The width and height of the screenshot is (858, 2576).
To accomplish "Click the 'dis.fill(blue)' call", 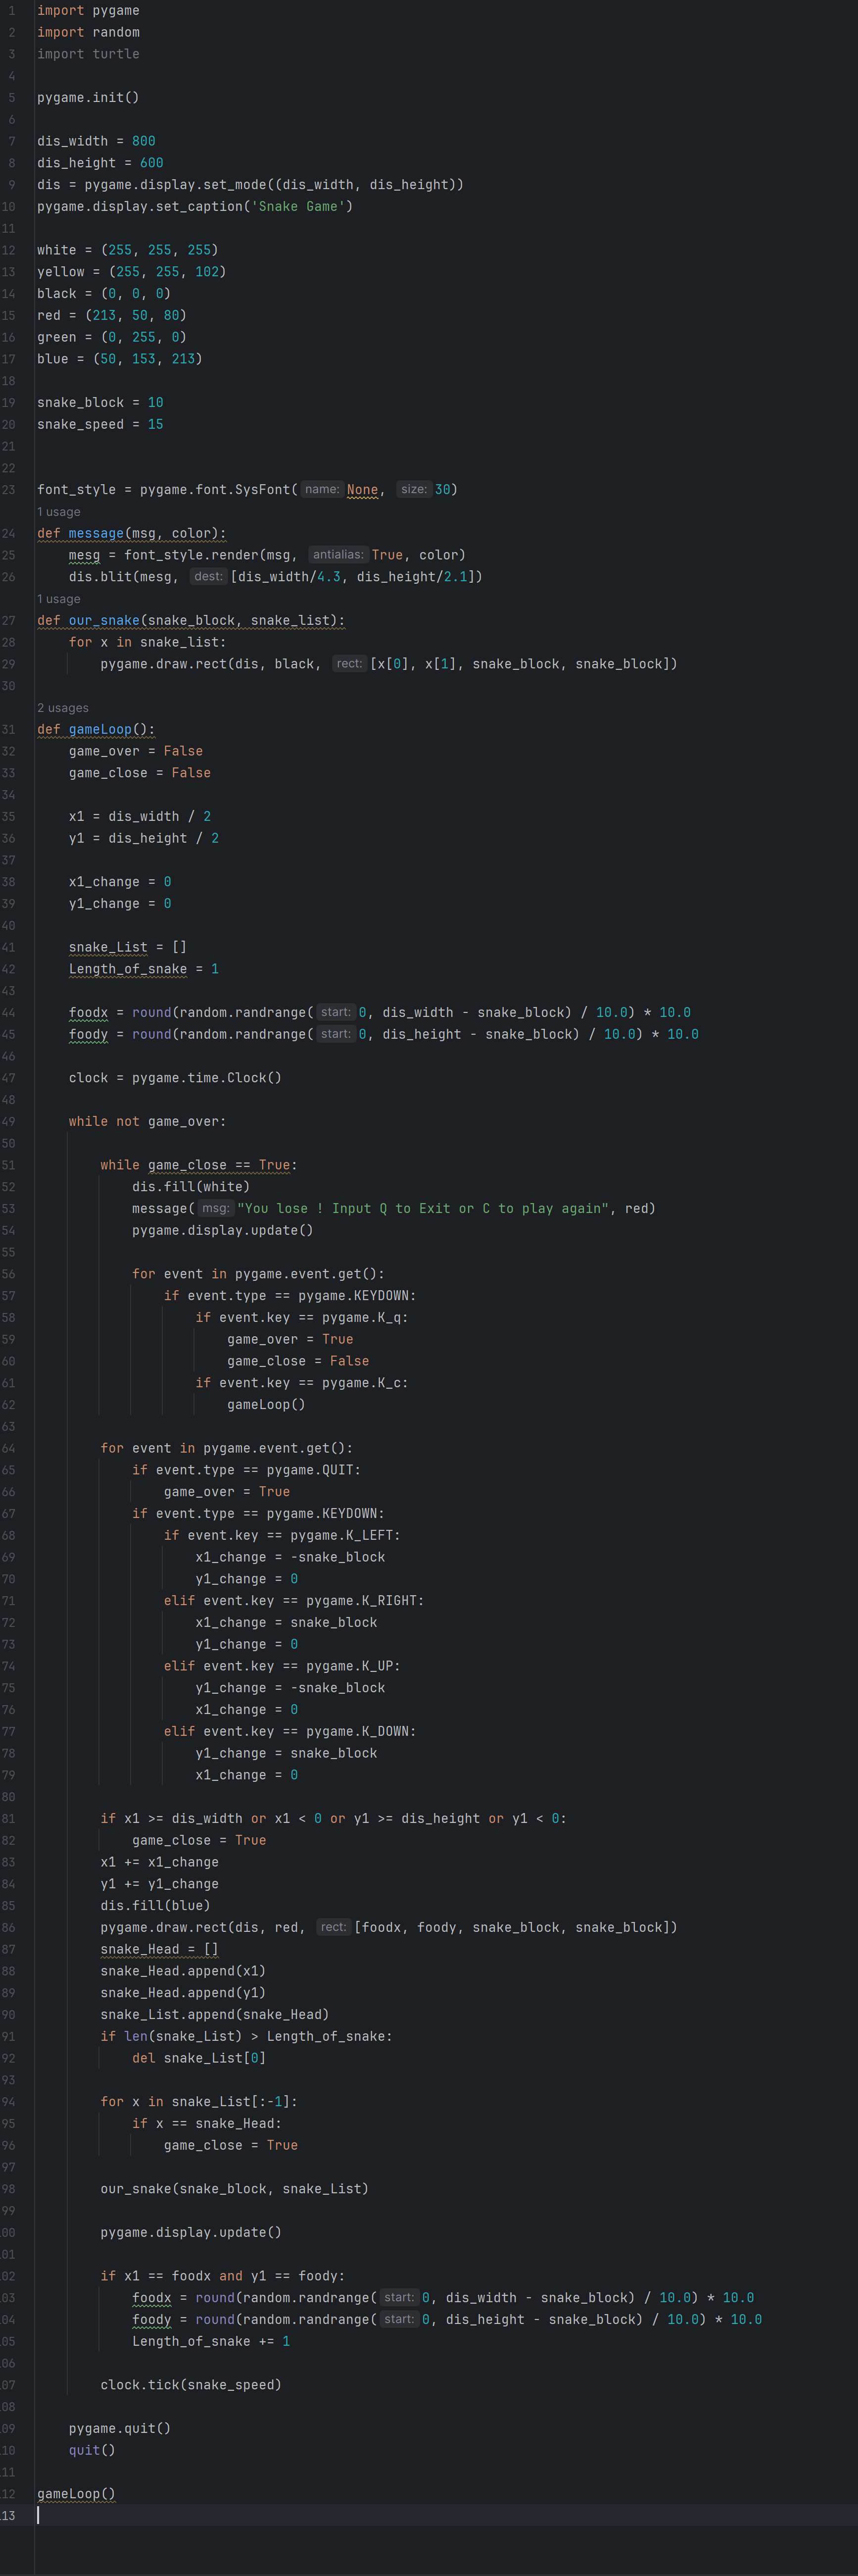I will pos(155,1905).
